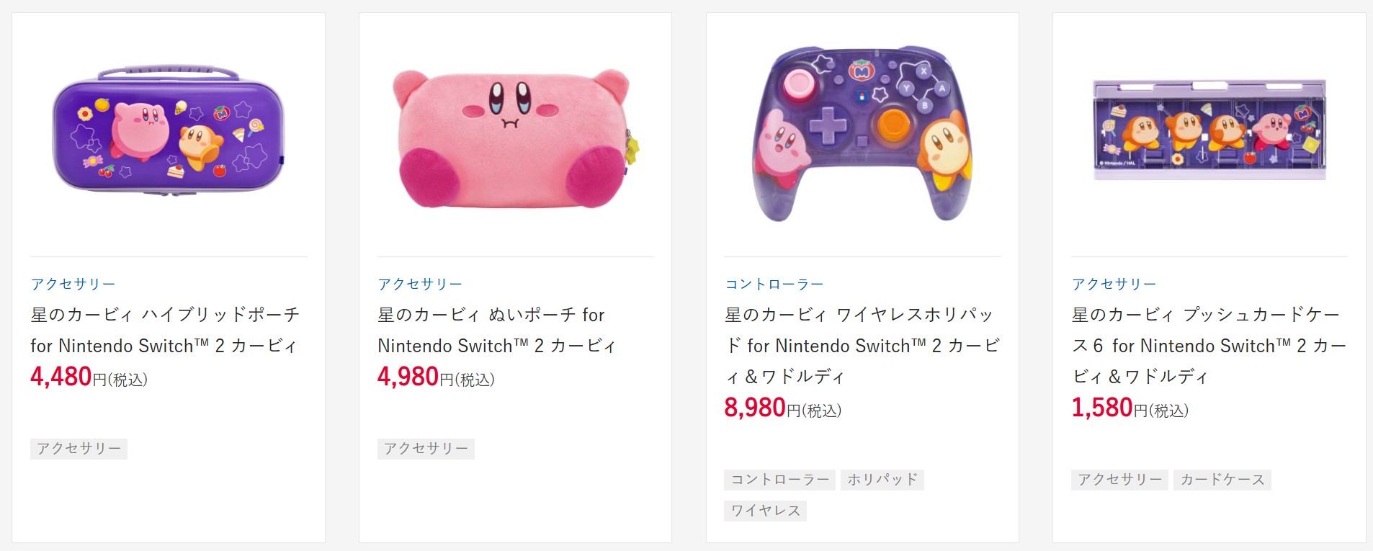This screenshot has width=1373, height=551.
Task: Open the Kirby wireless Horipad controller image
Action: click(x=862, y=134)
